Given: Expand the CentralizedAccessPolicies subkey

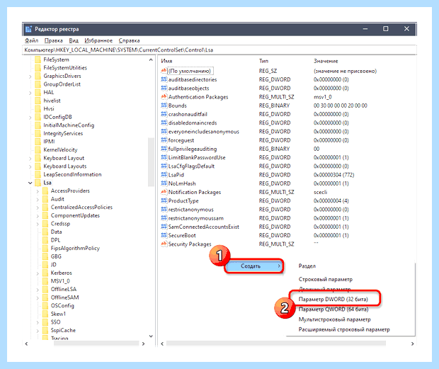Looking at the screenshot, I should [38, 208].
